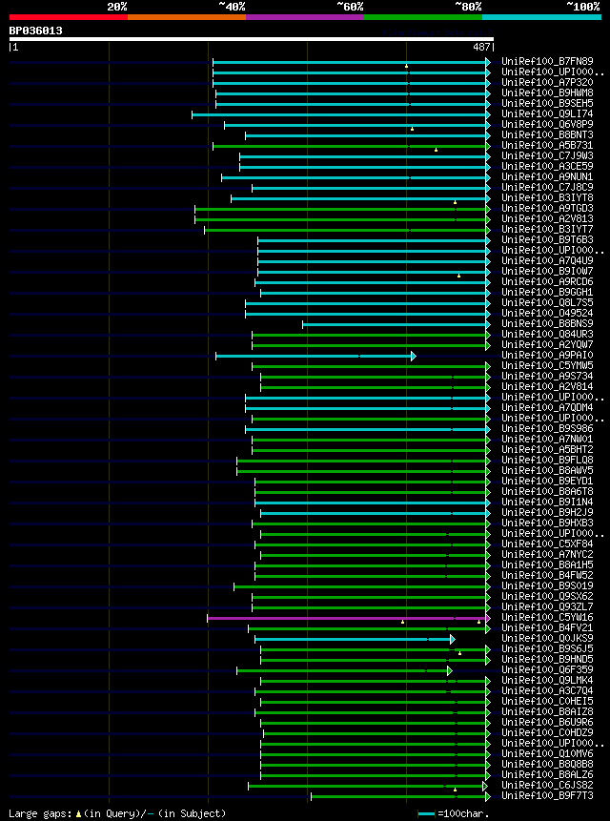The image size is (610, 821).
Task: Click the cyan ~100% legend segment
Action: pyautogui.click(x=542, y=17)
